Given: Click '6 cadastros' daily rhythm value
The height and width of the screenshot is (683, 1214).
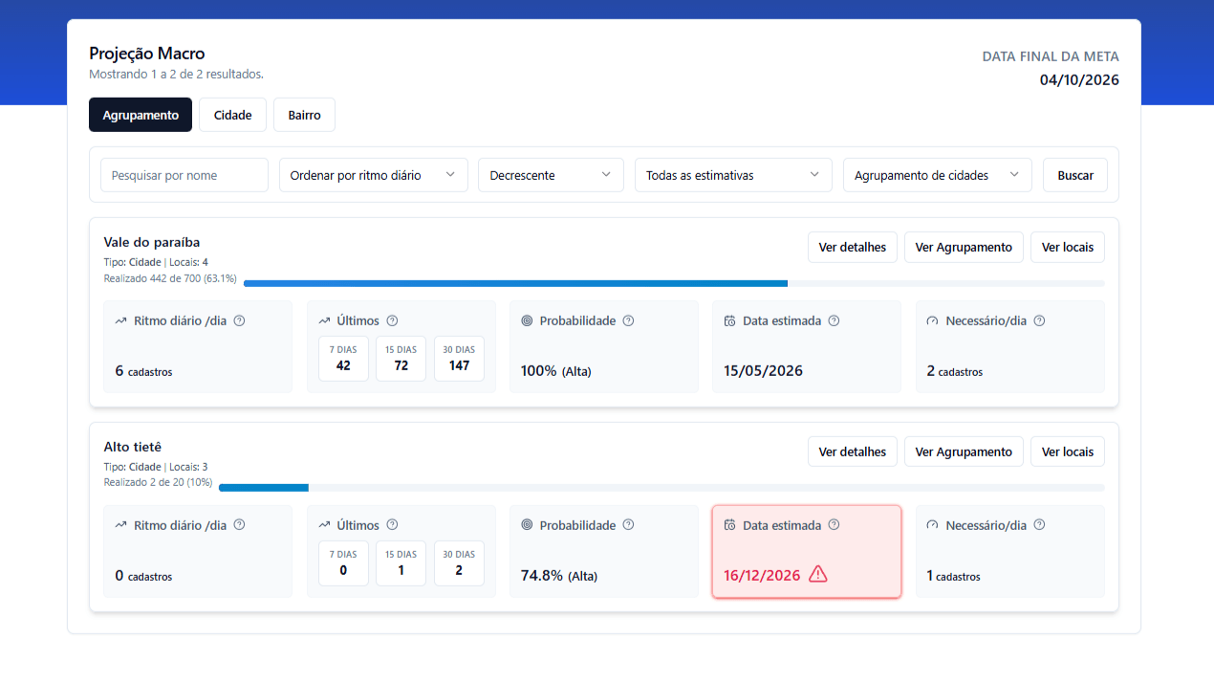Looking at the screenshot, I should tap(143, 371).
